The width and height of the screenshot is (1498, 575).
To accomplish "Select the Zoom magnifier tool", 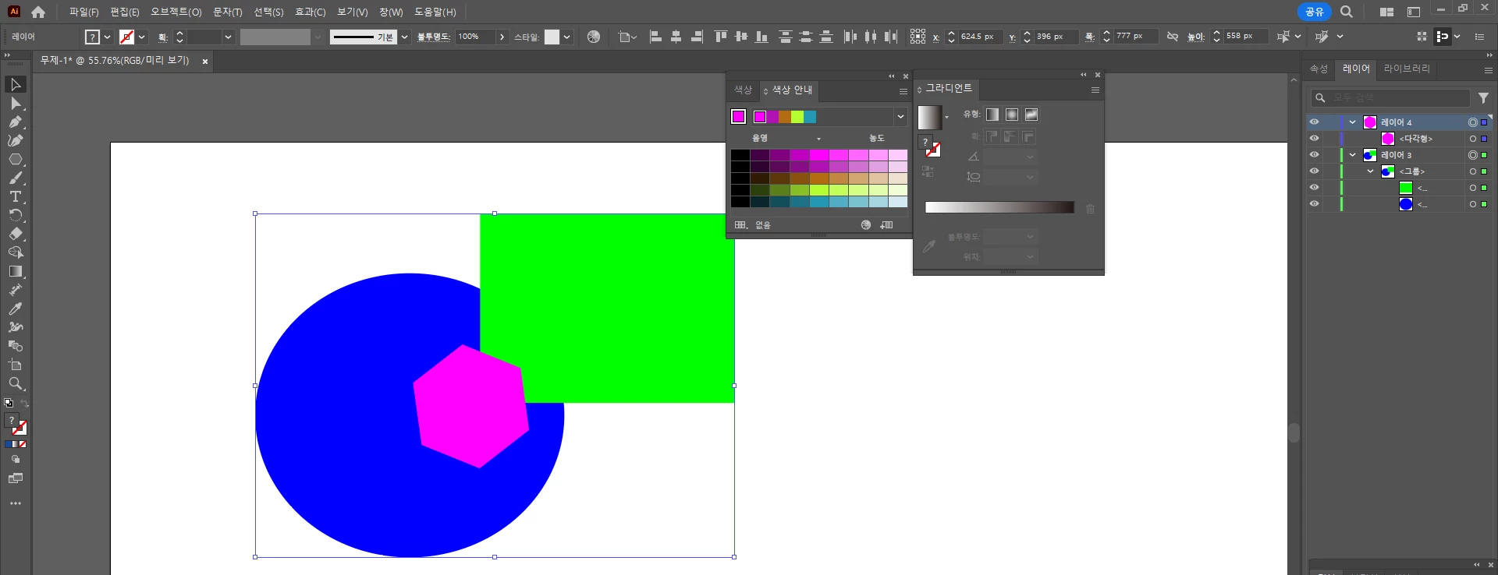I will pos(16,383).
